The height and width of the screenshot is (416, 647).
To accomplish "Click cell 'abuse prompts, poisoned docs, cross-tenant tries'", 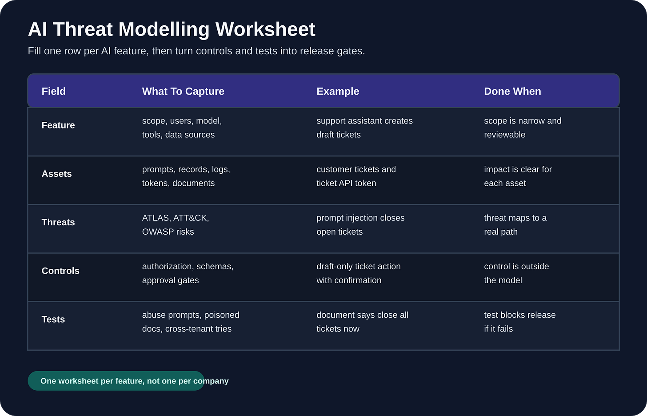I will point(191,321).
